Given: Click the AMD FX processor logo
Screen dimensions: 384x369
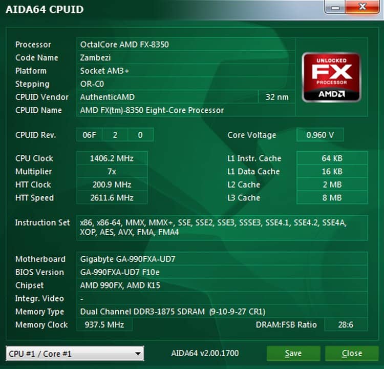Looking at the screenshot, I should pos(331,77).
